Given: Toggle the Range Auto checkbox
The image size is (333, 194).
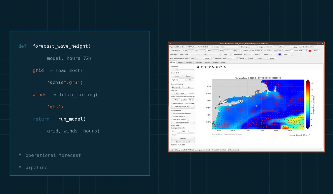Looking at the screenshot, I should click(x=264, y=47).
